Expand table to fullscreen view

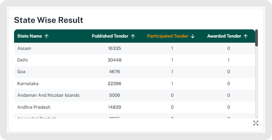(256, 123)
